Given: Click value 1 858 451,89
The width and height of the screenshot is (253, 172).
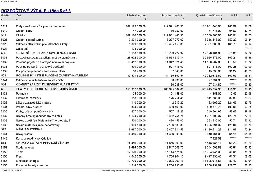Looking at the screenshot, I should (x=213, y=165).
